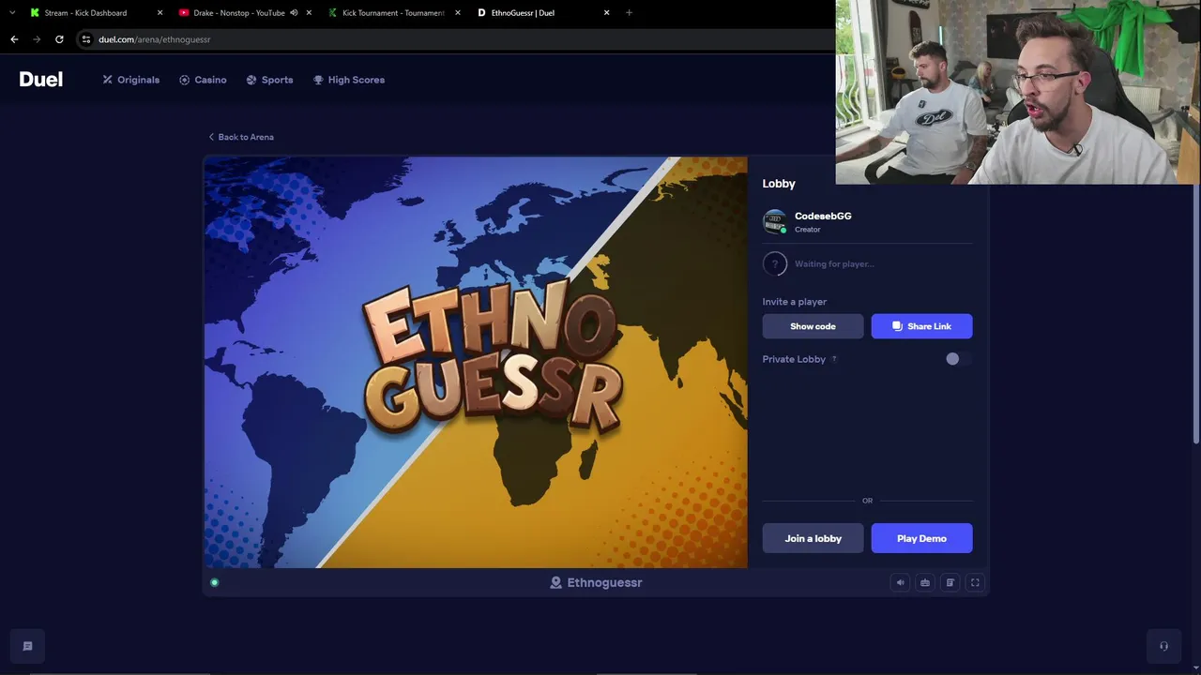Switch to Drake - Nonstop YouTube tab

(x=239, y=13)
